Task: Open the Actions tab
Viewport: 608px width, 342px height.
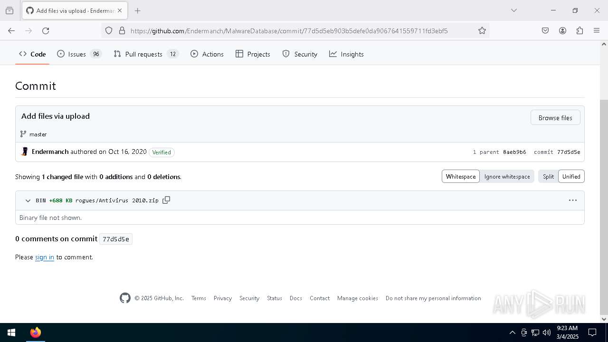Action: pyautogui.click(x=207, y=54)
